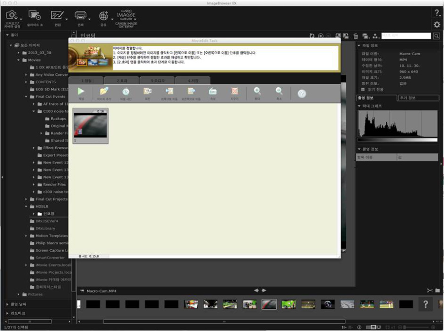Switch to the preview view mode icon

coord(373,328)
